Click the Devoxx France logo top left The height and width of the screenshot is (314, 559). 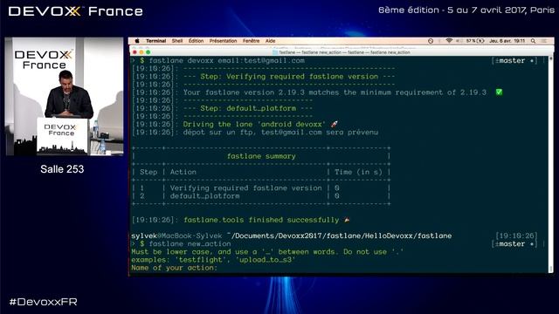(76, 11)
